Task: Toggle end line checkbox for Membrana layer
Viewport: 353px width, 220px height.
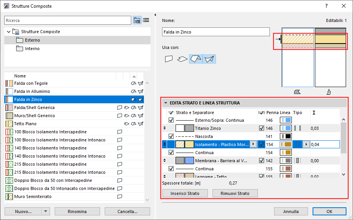Action: (x=261, y=161)
